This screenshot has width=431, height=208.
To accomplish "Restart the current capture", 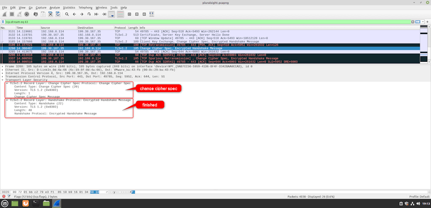I will click(19, 14).
